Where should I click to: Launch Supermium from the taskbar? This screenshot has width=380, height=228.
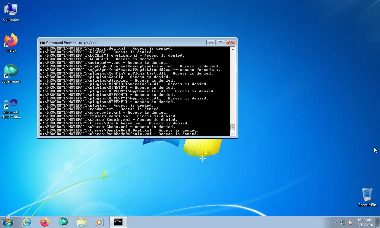coord(63,222)
